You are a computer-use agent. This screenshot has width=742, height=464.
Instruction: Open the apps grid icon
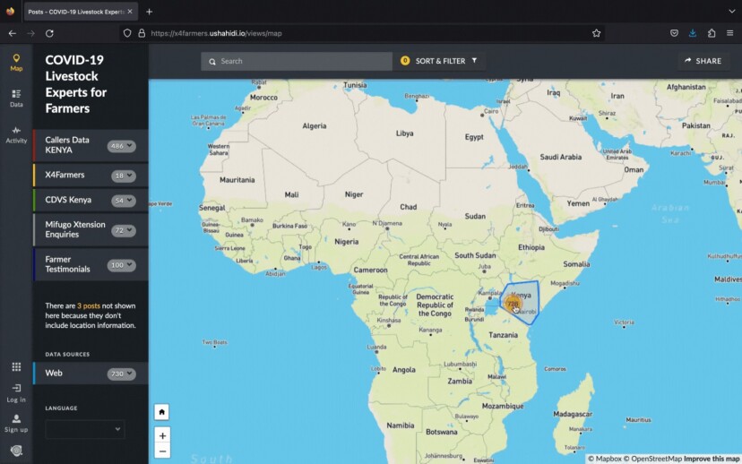click(x=16, y=366)
